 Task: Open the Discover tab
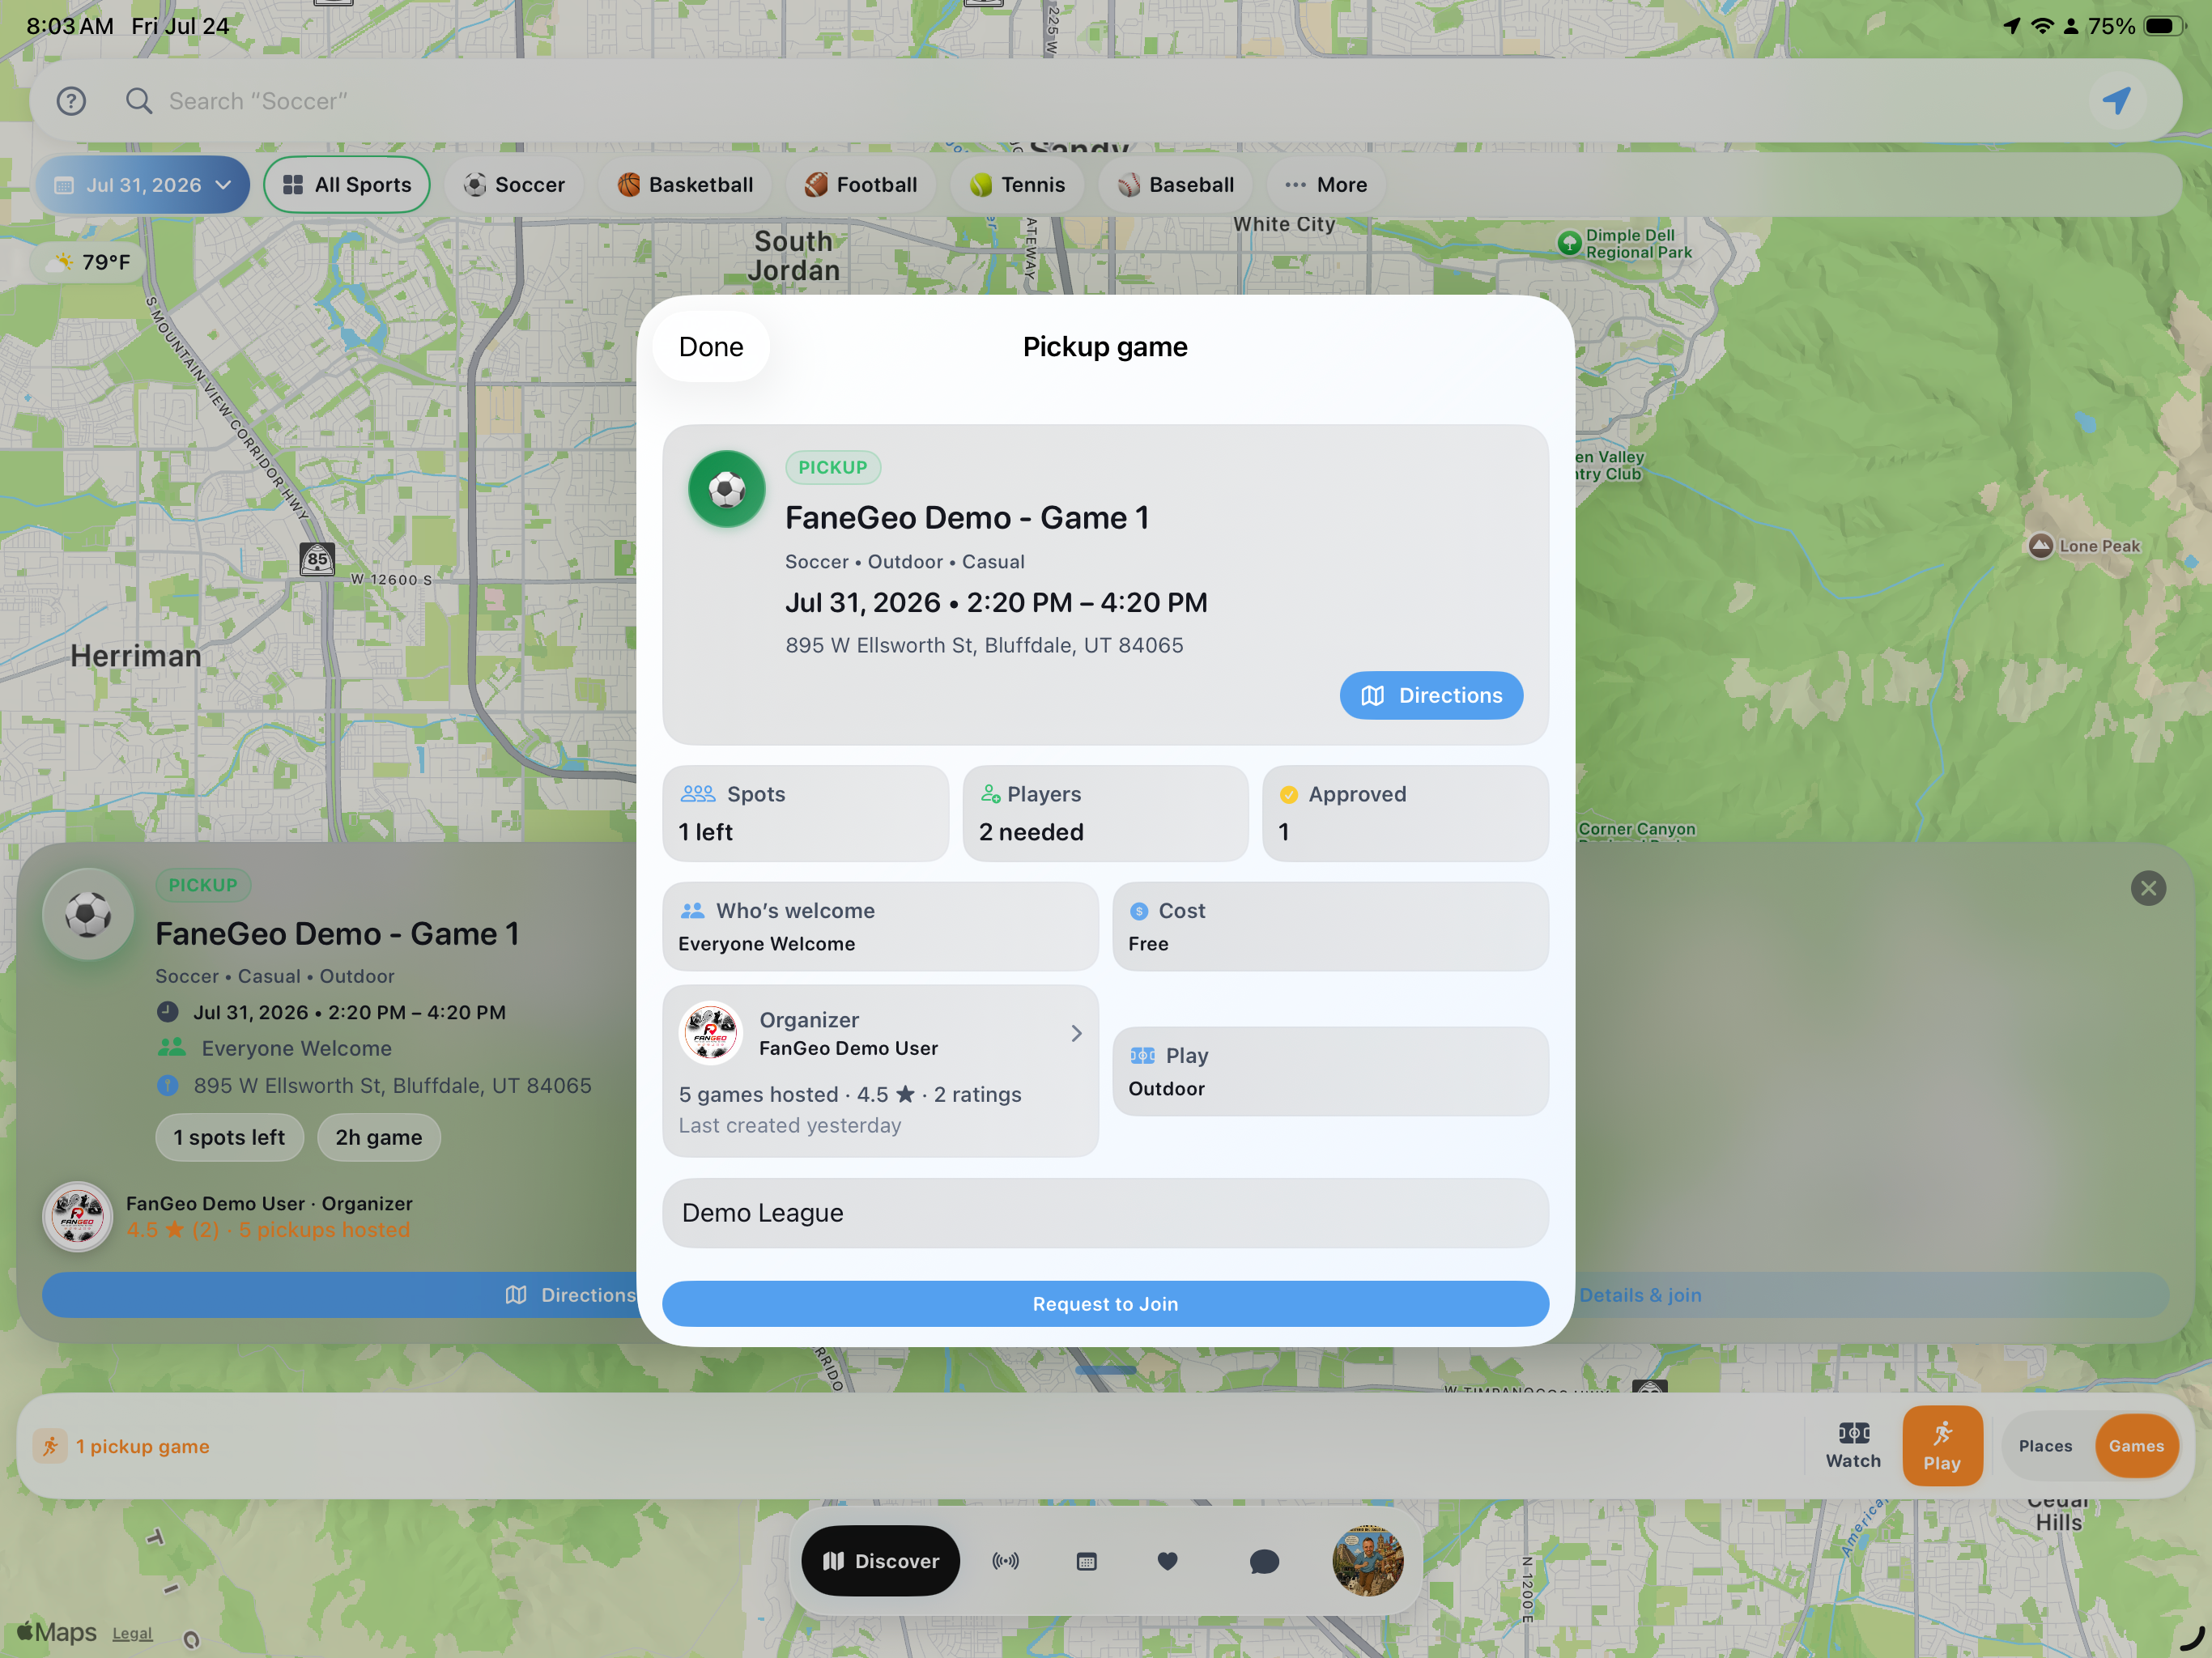[880, 1561]
